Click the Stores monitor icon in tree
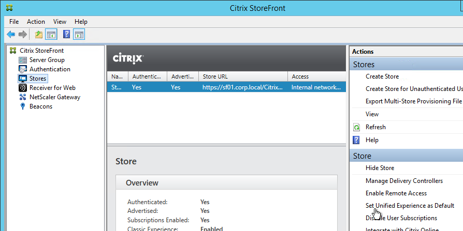Viewport: 463px width, 231px height. tap(23, 79)
